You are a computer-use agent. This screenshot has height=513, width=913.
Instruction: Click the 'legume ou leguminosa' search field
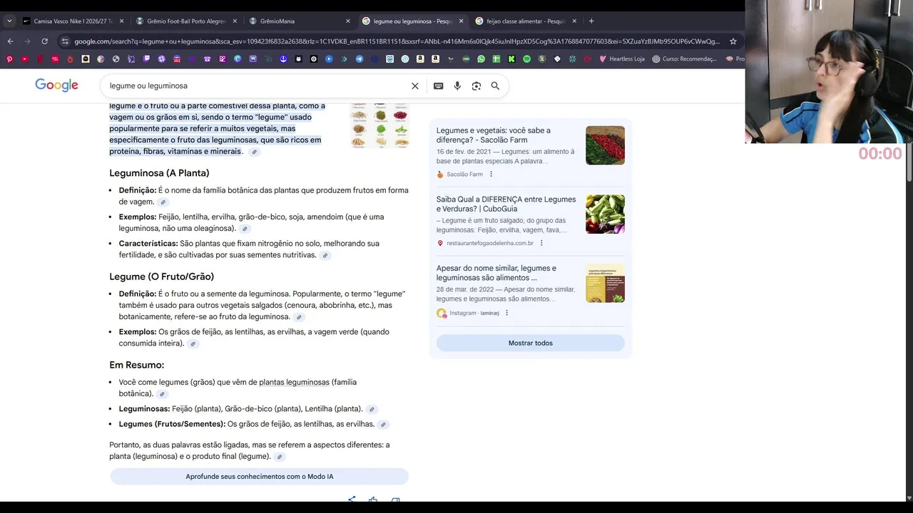257,85
